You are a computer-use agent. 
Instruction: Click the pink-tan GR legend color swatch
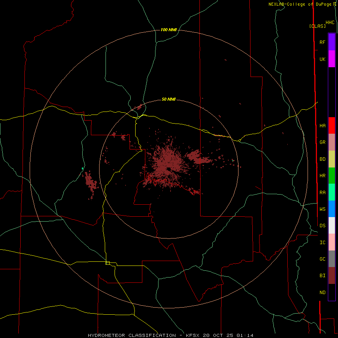(x=332, y=142)
